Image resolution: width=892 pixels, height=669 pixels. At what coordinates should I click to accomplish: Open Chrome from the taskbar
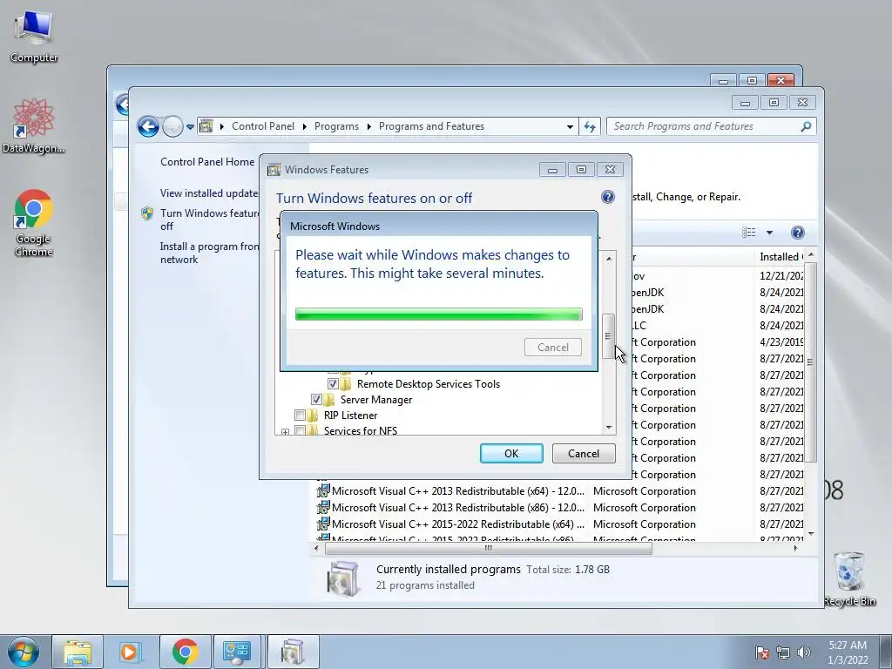tap(185, 652)
